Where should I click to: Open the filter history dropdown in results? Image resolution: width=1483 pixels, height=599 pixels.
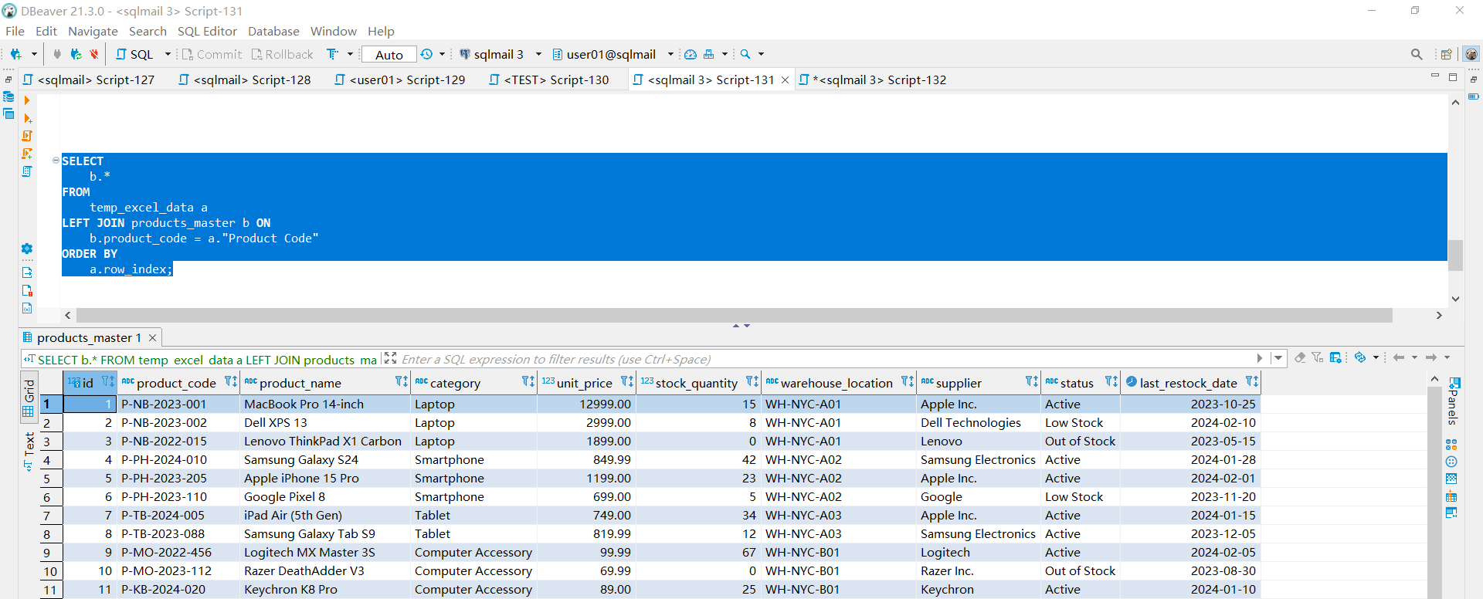1278,358
